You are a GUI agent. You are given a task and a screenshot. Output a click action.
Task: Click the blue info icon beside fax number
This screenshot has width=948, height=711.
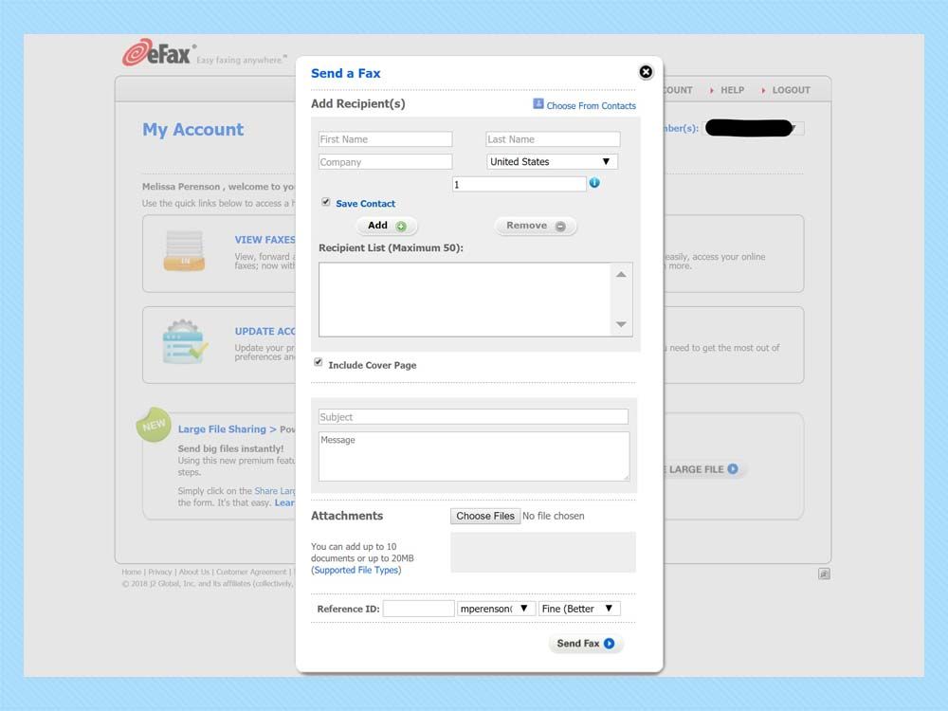592,183
